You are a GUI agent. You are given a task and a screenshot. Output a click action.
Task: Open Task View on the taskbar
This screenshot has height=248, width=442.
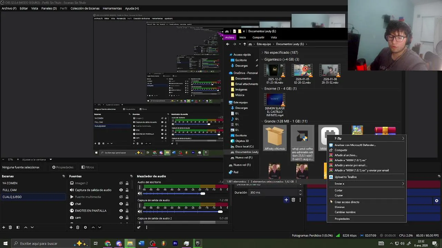(x=96, y=244)
